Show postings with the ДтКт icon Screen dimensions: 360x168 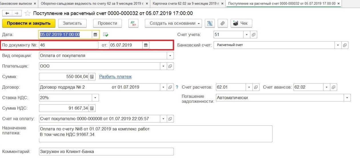[x=133, y=23]
